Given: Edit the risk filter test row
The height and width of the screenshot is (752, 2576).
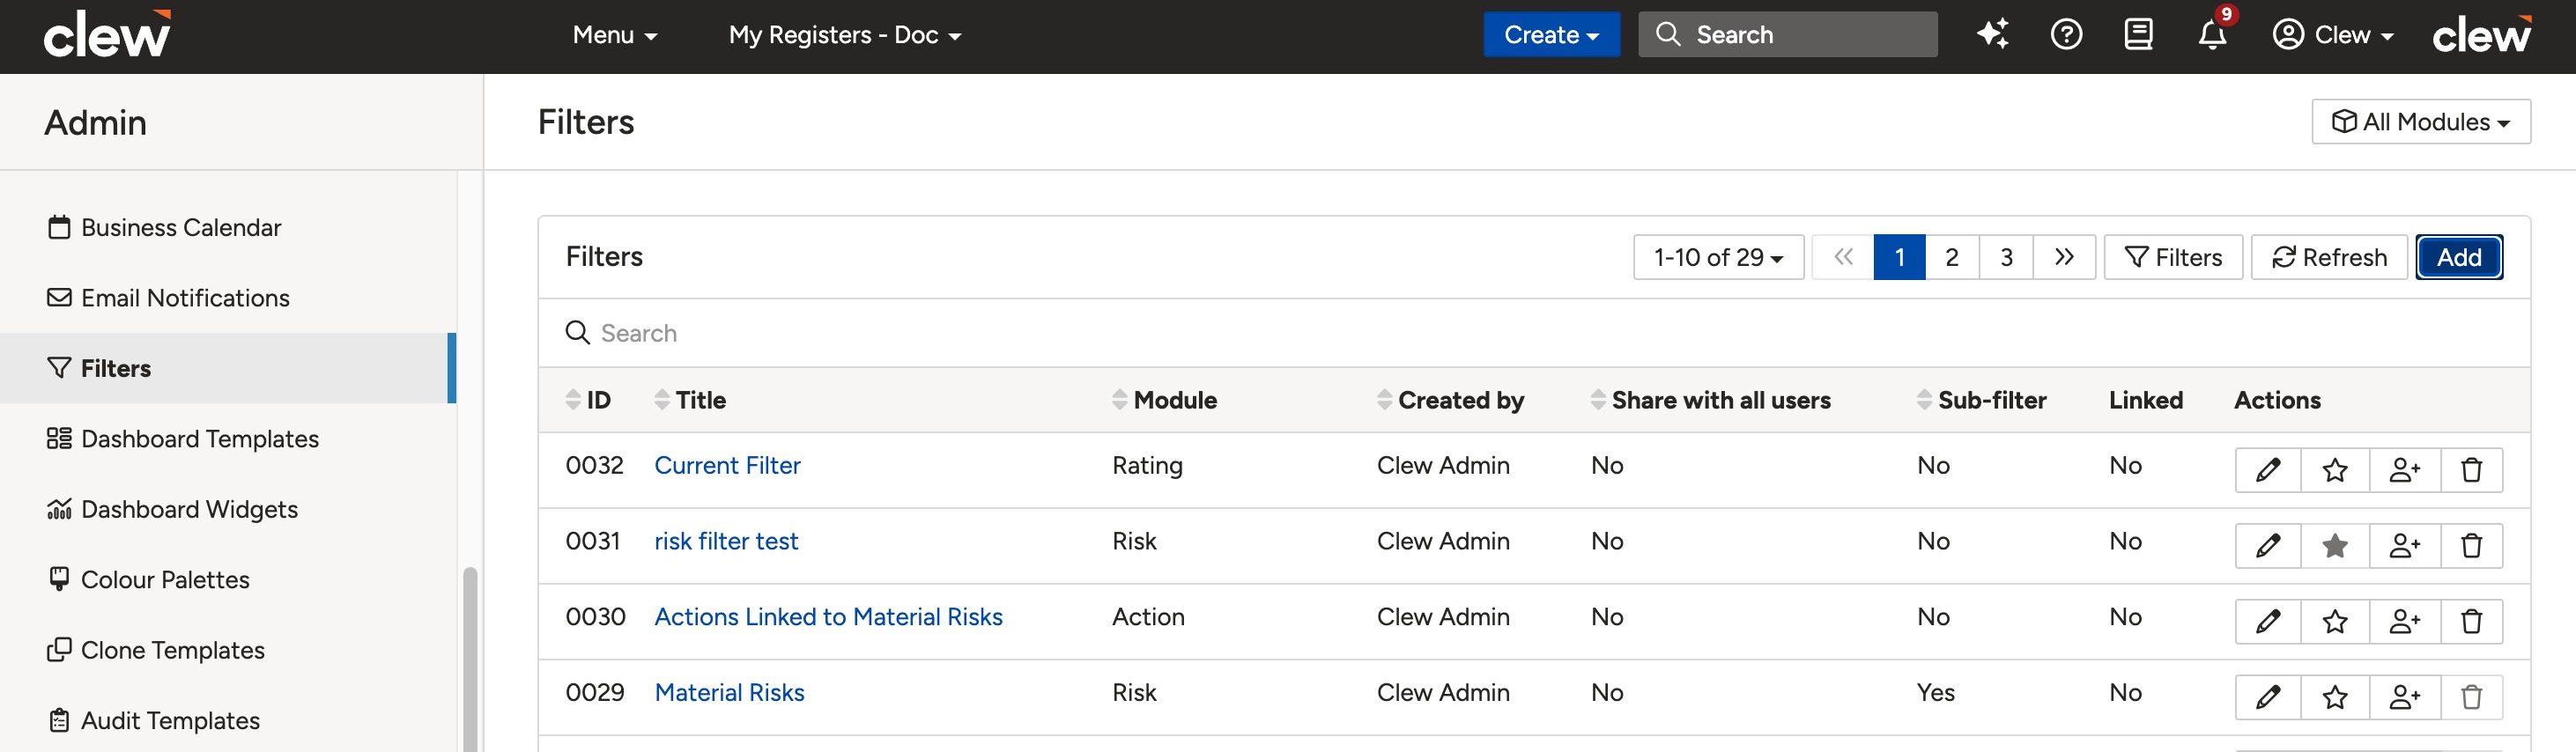Looking at the screenshot, I should [x=2268, y=546].
